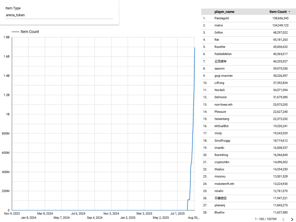Select the phenenj player row
This screenshot has height=222, width=296.
[248, 205]
